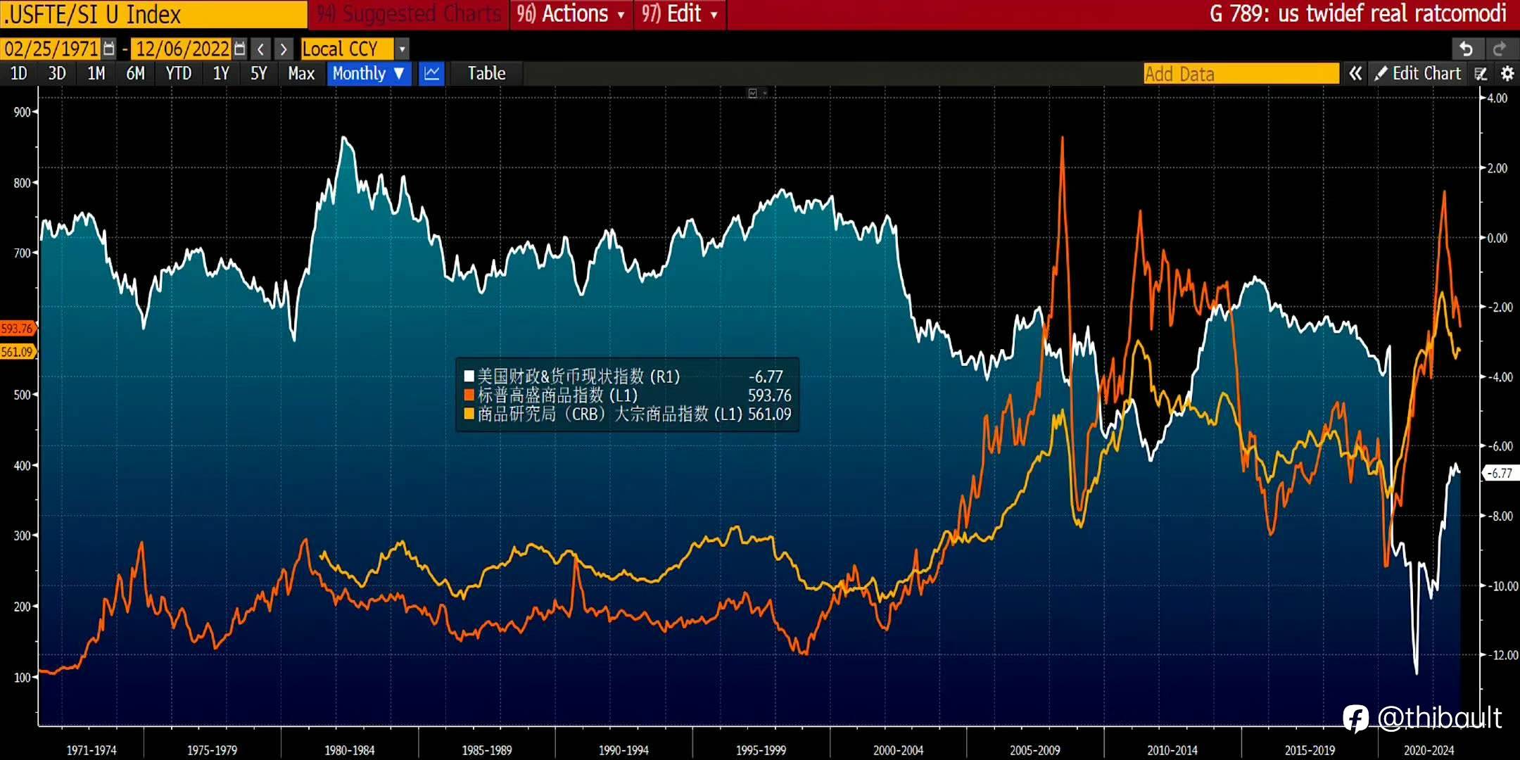The image size is (1520, 760).
Task: Toggle orange legend marker for L1 series
Action: (469, 395)
